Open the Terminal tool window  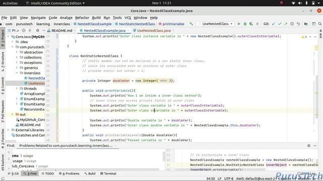tap(108, 173)
